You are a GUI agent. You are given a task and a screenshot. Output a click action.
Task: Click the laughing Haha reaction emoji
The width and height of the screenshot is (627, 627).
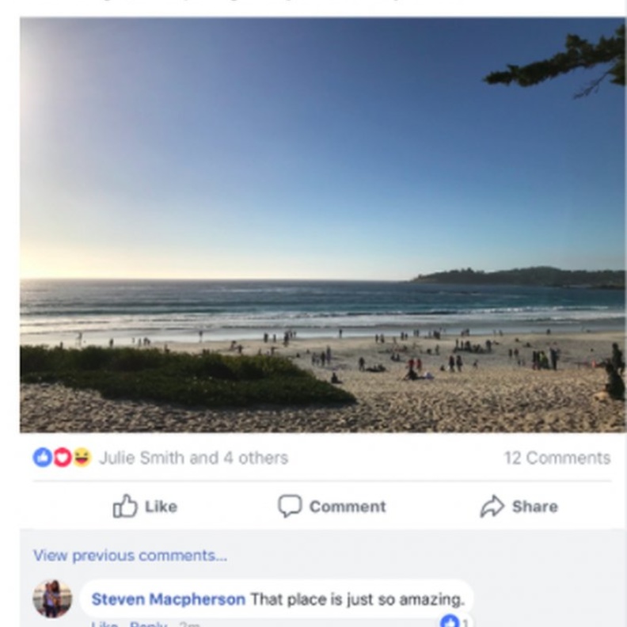pyautogui.click(x=82, y=458)
